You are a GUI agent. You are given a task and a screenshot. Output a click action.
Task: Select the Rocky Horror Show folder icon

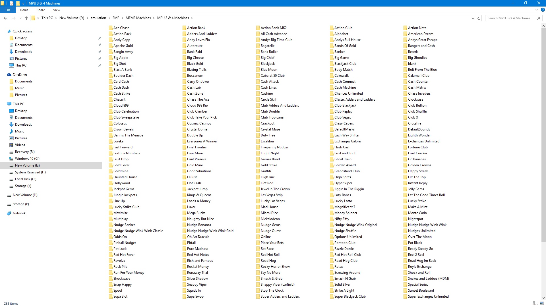point(258,267)
